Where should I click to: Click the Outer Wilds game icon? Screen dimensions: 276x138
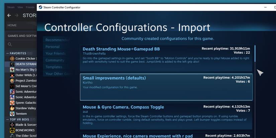12,75
